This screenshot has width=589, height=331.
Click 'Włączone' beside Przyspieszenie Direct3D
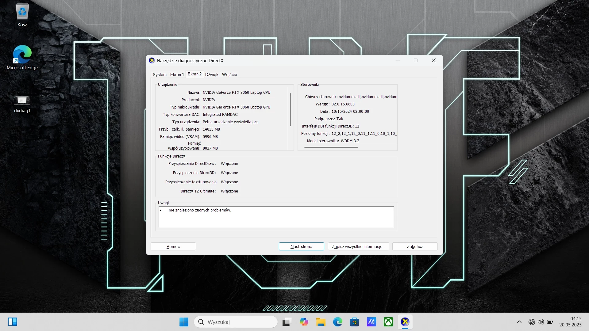coord(229,173)
